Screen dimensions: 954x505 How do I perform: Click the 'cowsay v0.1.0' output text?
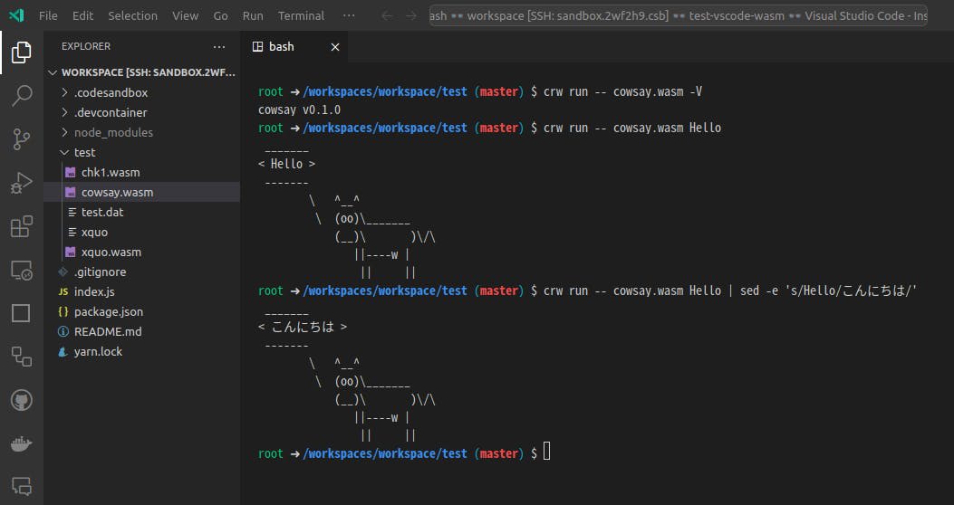click(x=299, y=110)
